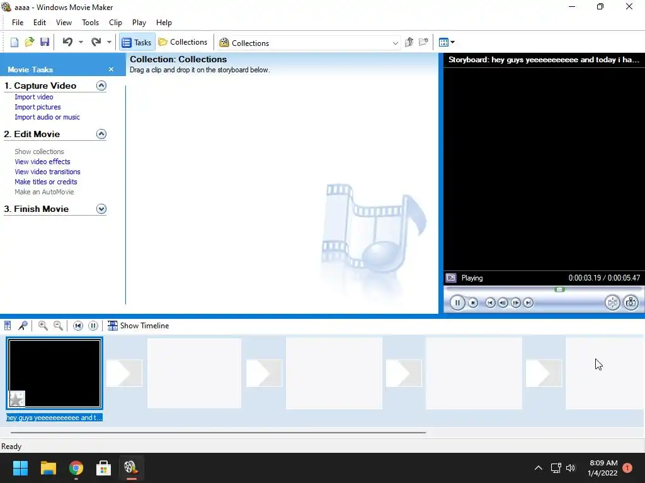Click the monitor Back button
This screenshot has width=645, height=483.
(x=490, y=303)
